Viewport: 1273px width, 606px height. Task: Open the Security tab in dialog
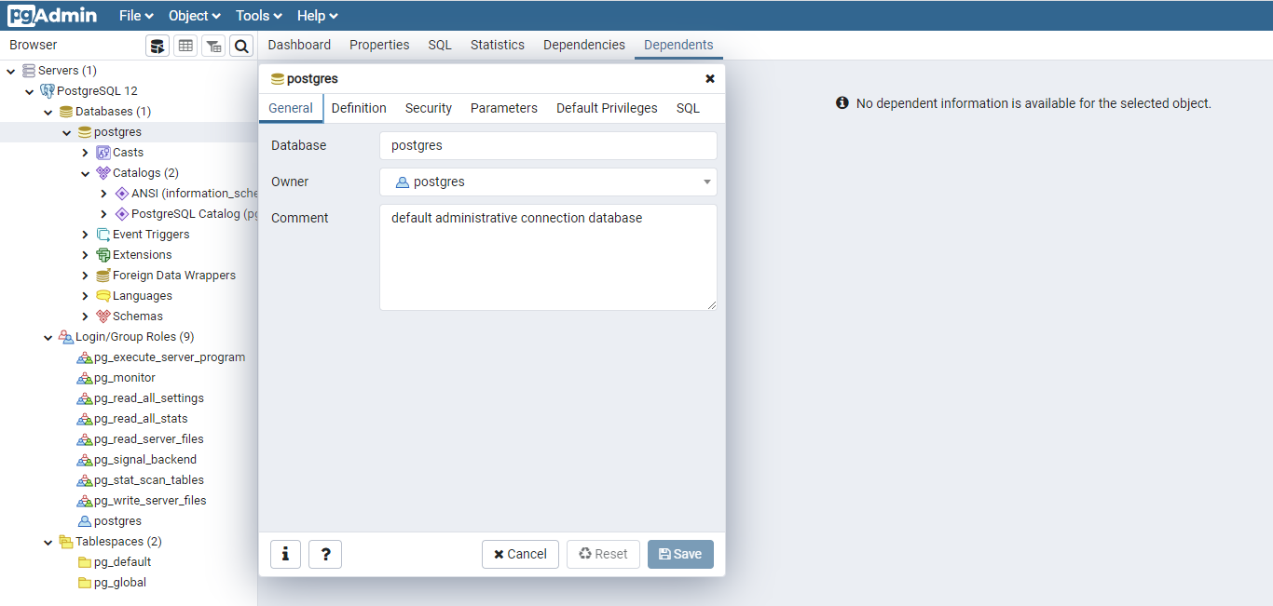tap(429, 108)
